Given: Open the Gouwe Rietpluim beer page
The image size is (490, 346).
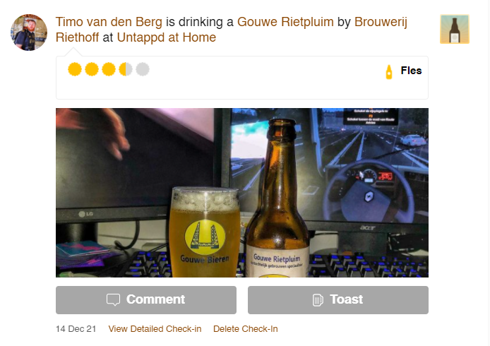Looking at the screenshot, I should click(x=285, y=22).
